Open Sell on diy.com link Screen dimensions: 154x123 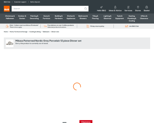[35, 2]
